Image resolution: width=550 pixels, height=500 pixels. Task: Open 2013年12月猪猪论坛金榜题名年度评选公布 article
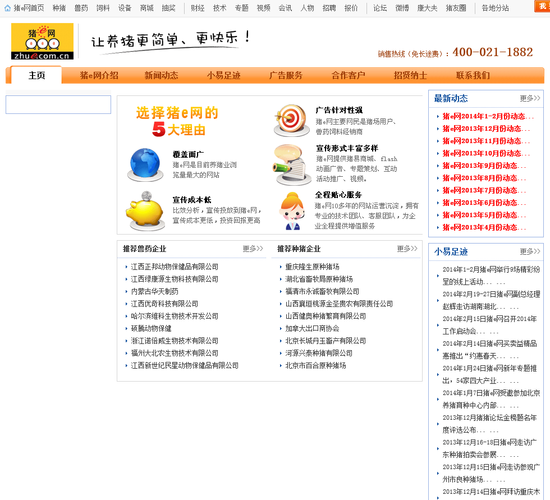[489, 424]
